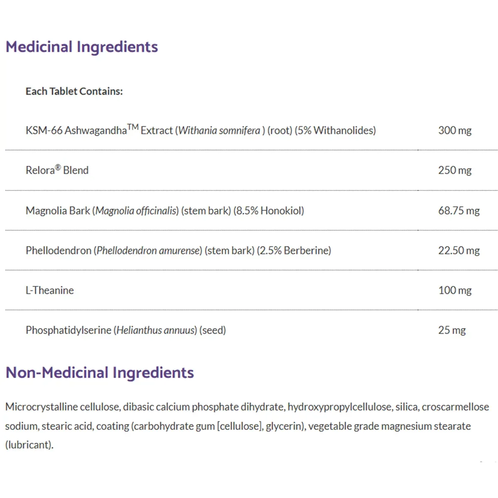Screen dimensions: 498x498
Task: Click the 300 mg amount for Ashwagandha
Action: pos(455,131)
